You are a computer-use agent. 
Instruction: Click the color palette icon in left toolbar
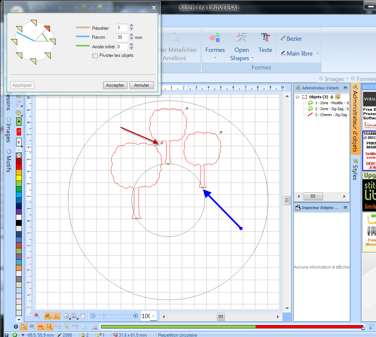tap(19, 112)
